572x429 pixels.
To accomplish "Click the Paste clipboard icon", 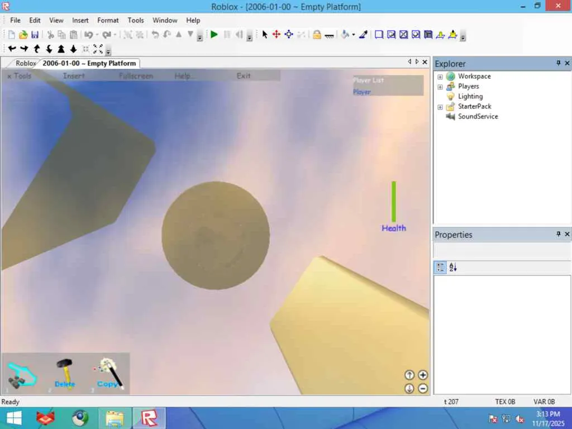I will [74, 35].
